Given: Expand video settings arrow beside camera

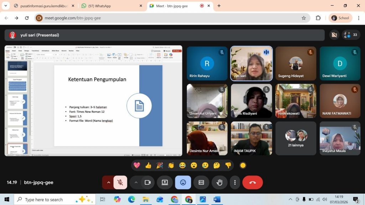Looking at the screenshot, I should point(136,182).
